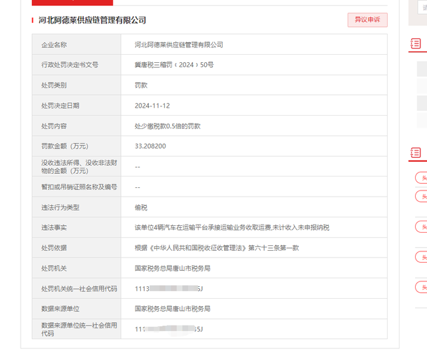Click the 数据来源单位 label
Screen dimensions: 427x351
point(60,309)
